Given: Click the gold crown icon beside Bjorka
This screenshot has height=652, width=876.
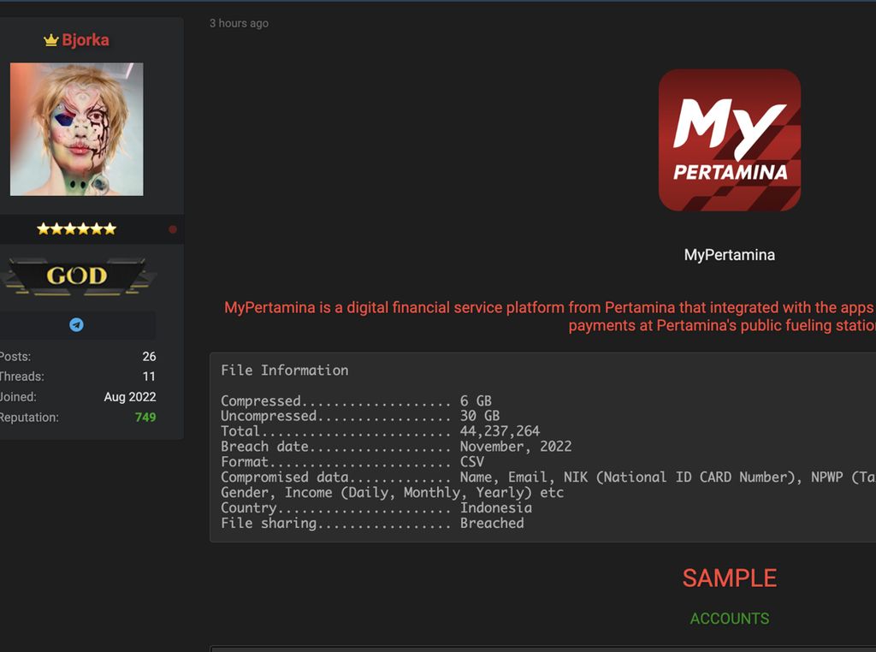Looking at the screenshot, I should click(x=50, y=40).
